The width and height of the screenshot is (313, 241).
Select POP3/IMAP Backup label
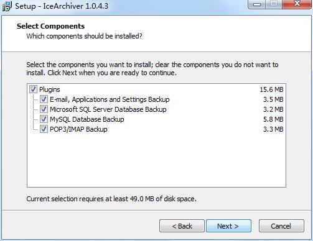[x=78, y=129]
